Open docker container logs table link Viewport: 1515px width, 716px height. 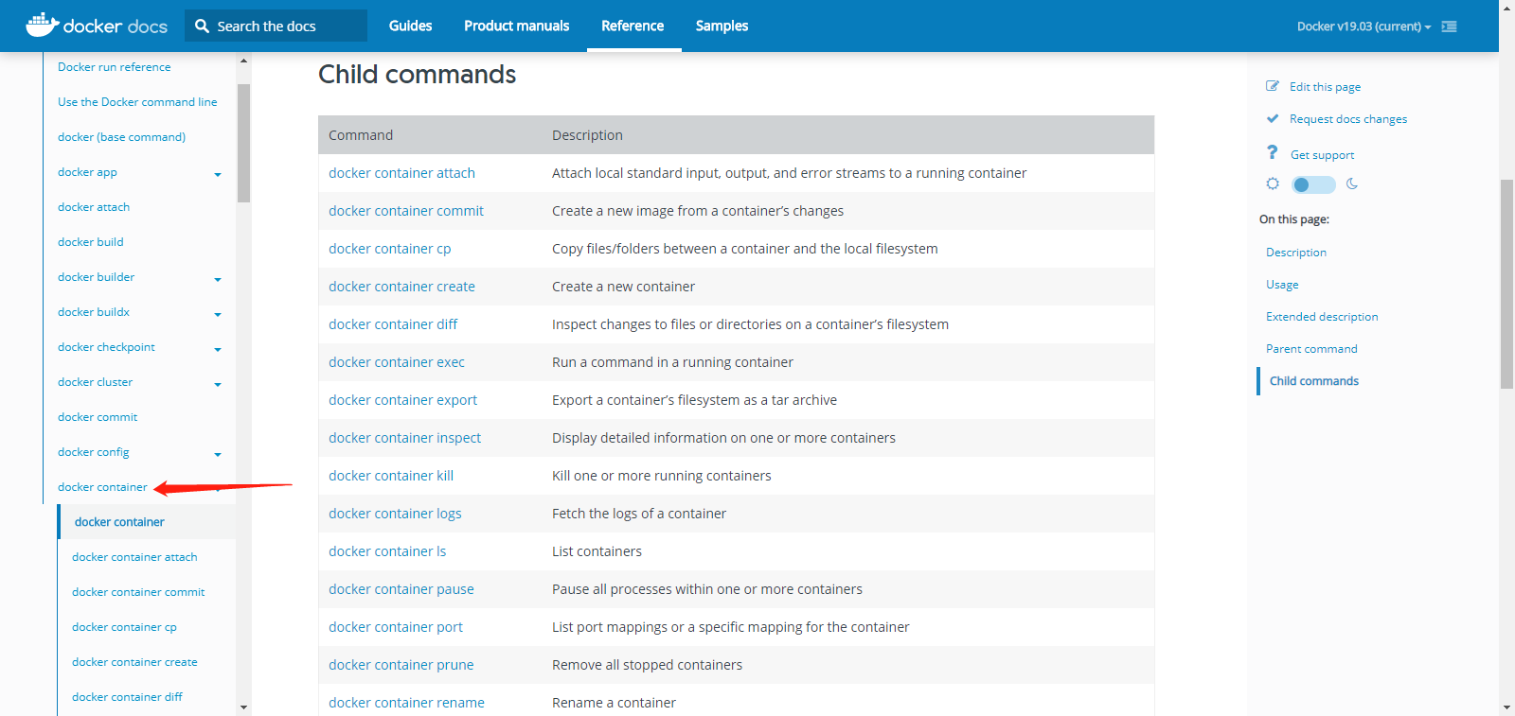[x=395, y=514]
